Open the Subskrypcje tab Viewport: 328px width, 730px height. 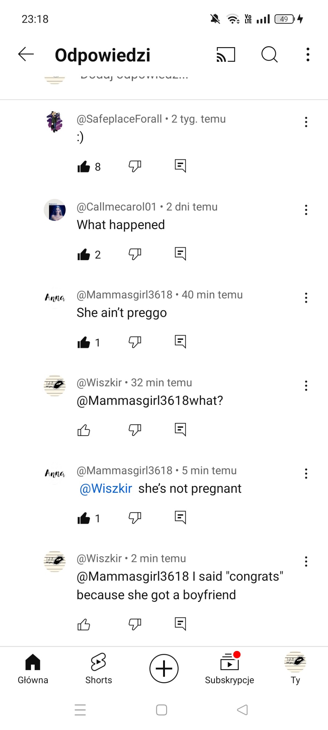coord(229,668)
